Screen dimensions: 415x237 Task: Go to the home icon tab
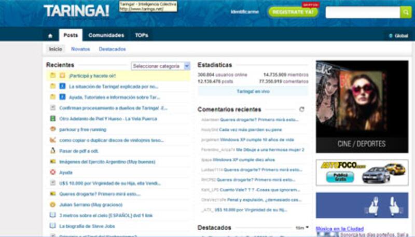[50, 36]
